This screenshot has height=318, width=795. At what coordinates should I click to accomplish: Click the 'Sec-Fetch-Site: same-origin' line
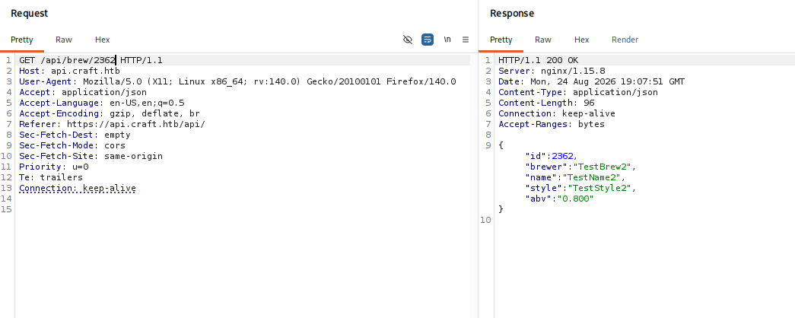coord(91,156)
